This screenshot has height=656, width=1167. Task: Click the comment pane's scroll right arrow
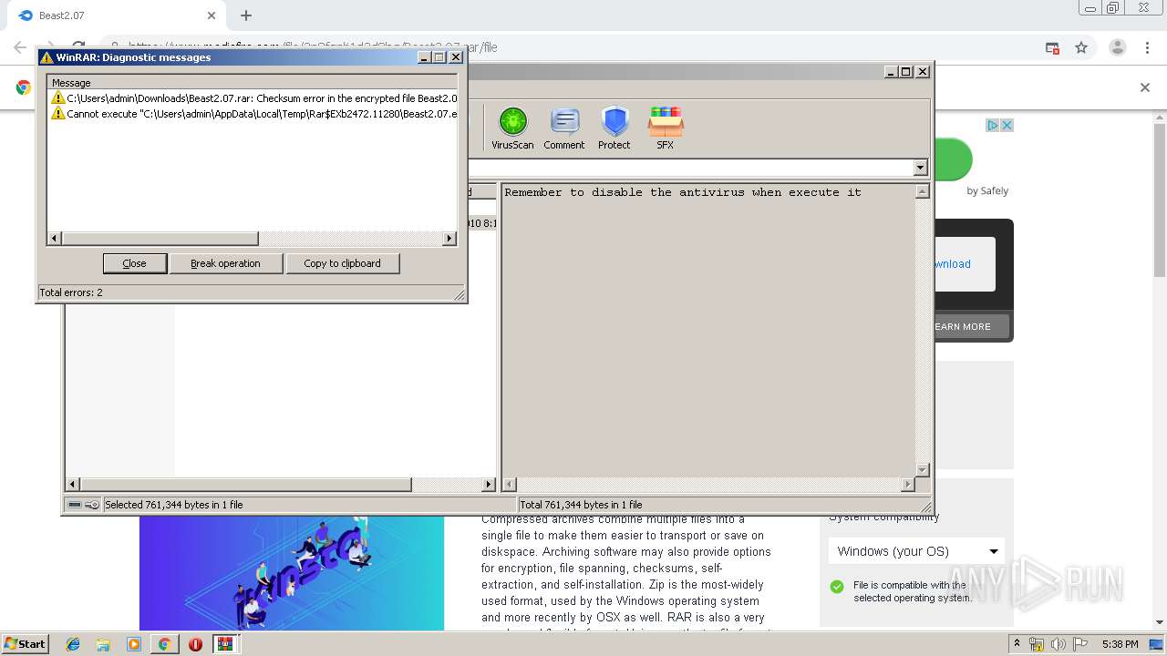(x=907, y=485)
